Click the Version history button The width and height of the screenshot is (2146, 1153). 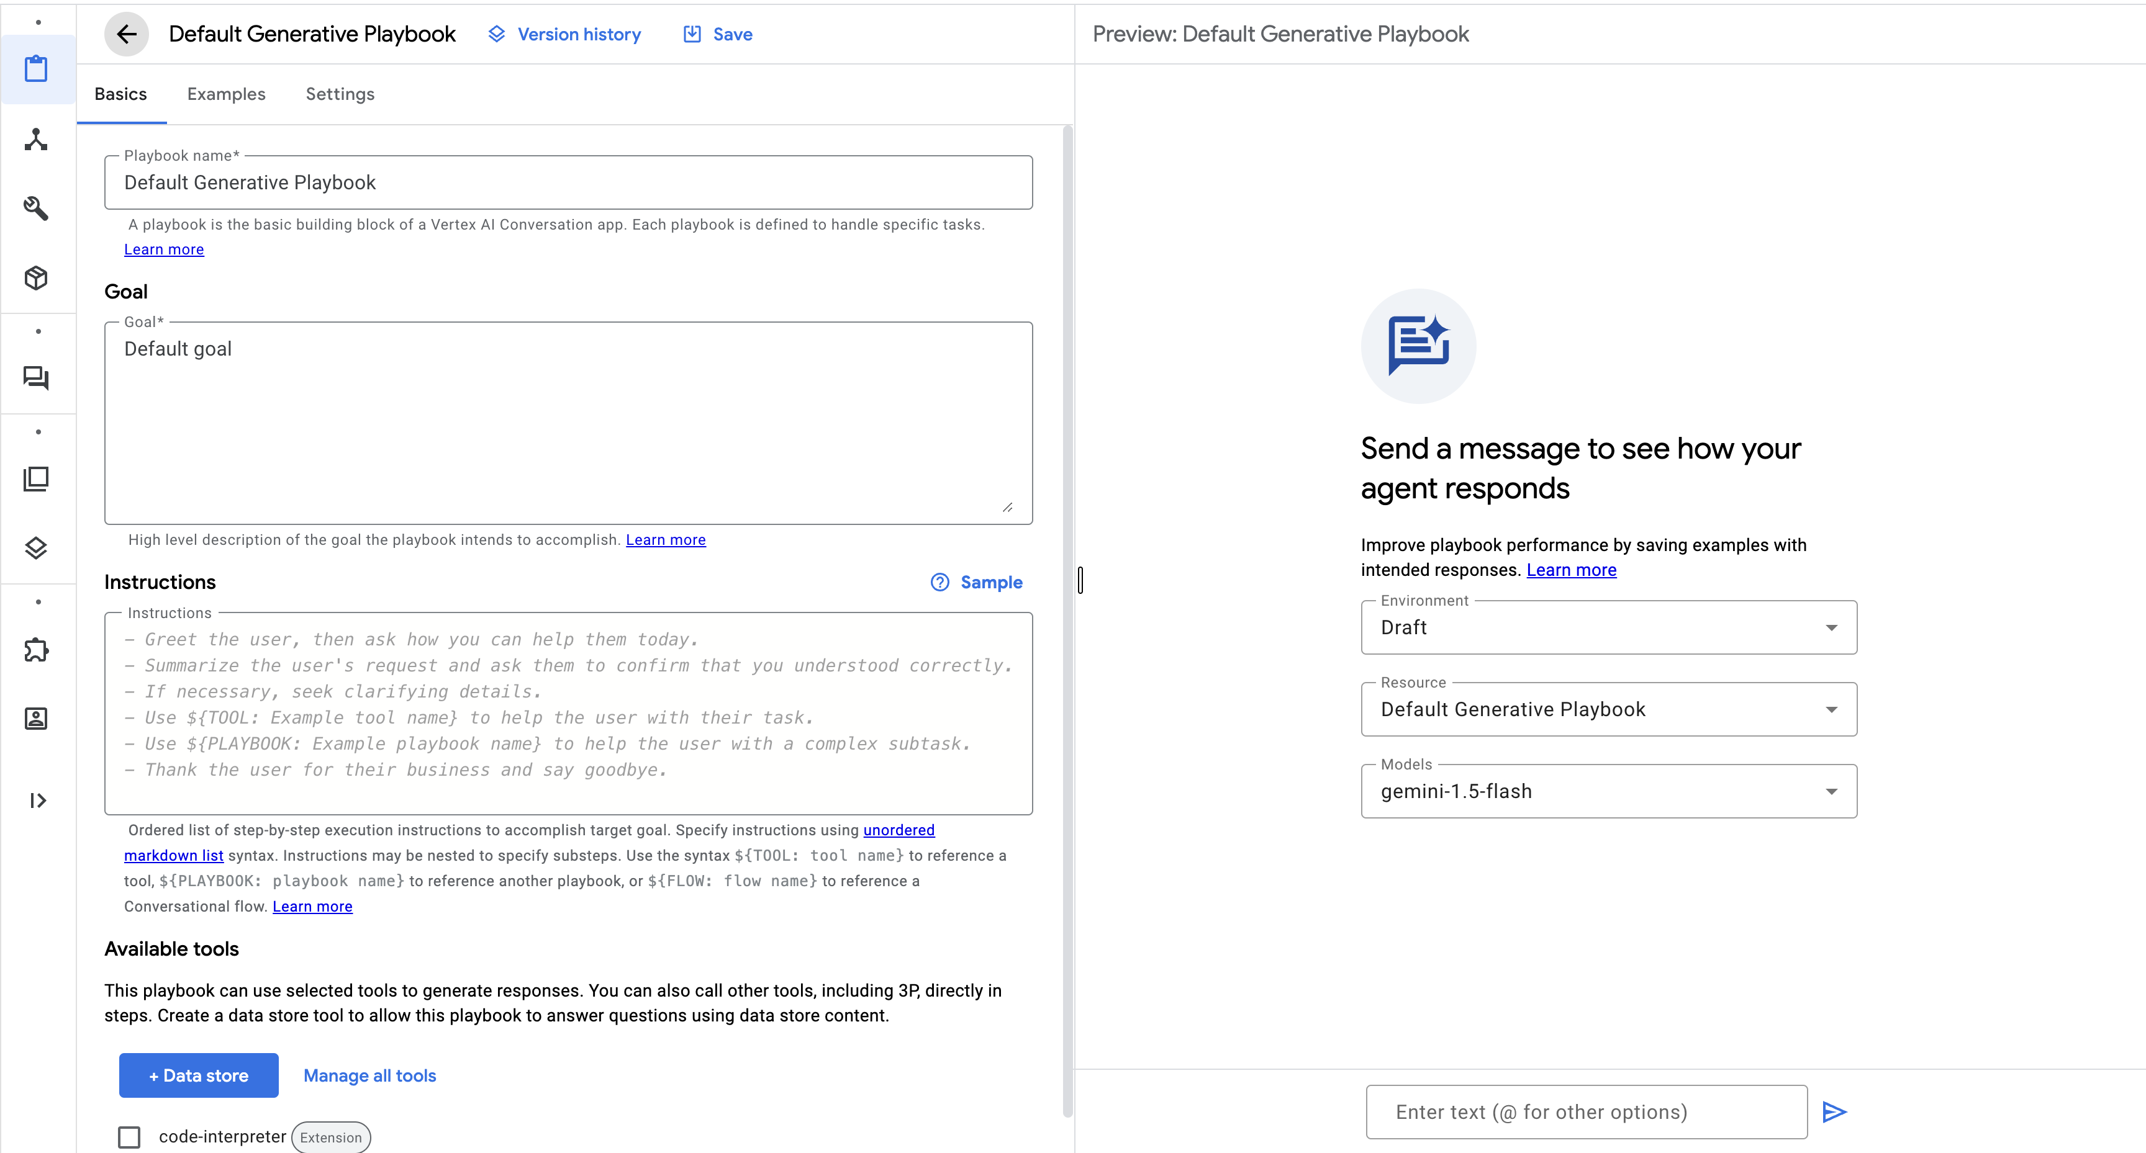click(x=565, y=34)
